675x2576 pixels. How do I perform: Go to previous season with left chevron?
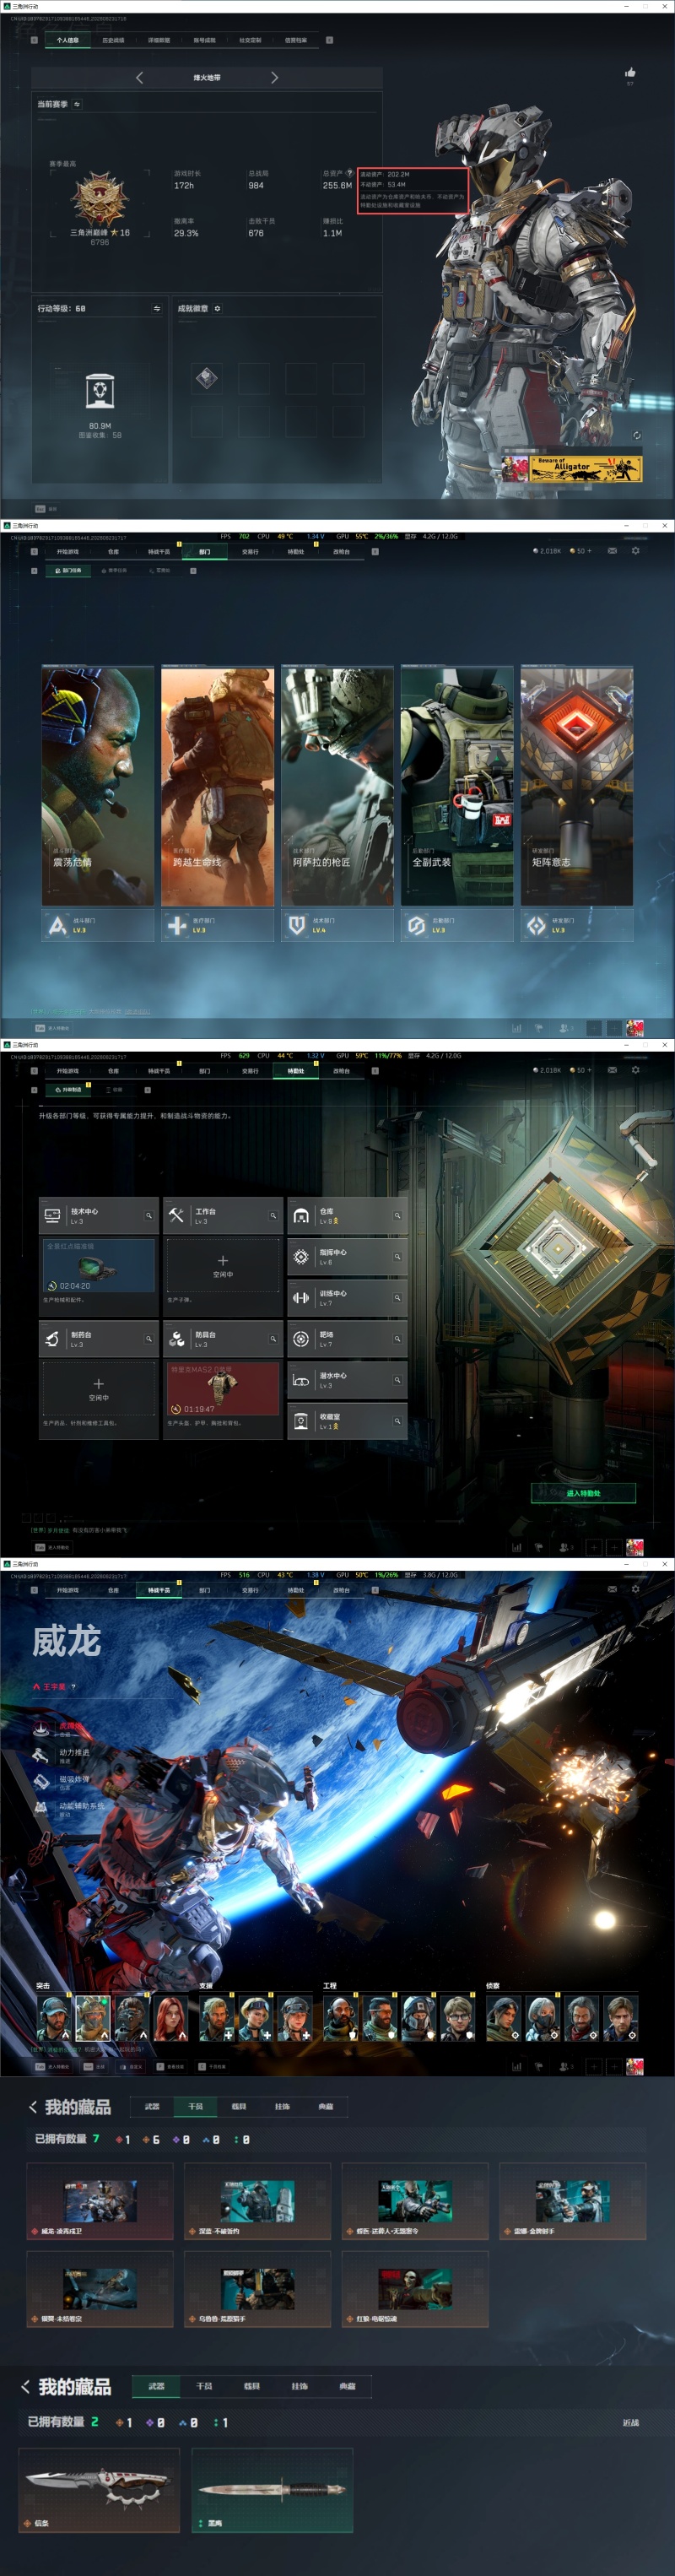pos(139,77)
